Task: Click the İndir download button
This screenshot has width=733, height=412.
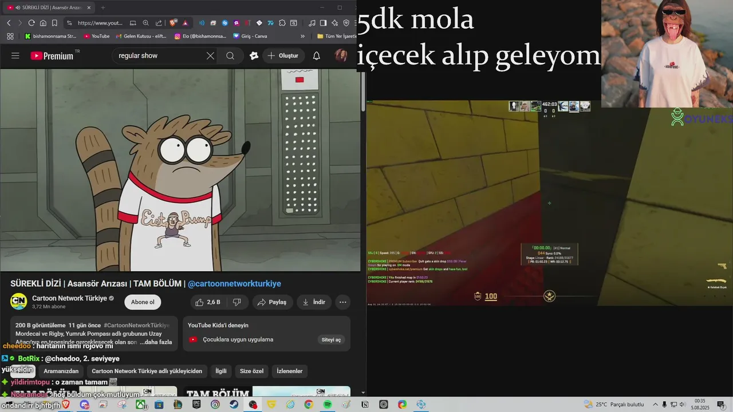Action: tap(313, 302)
